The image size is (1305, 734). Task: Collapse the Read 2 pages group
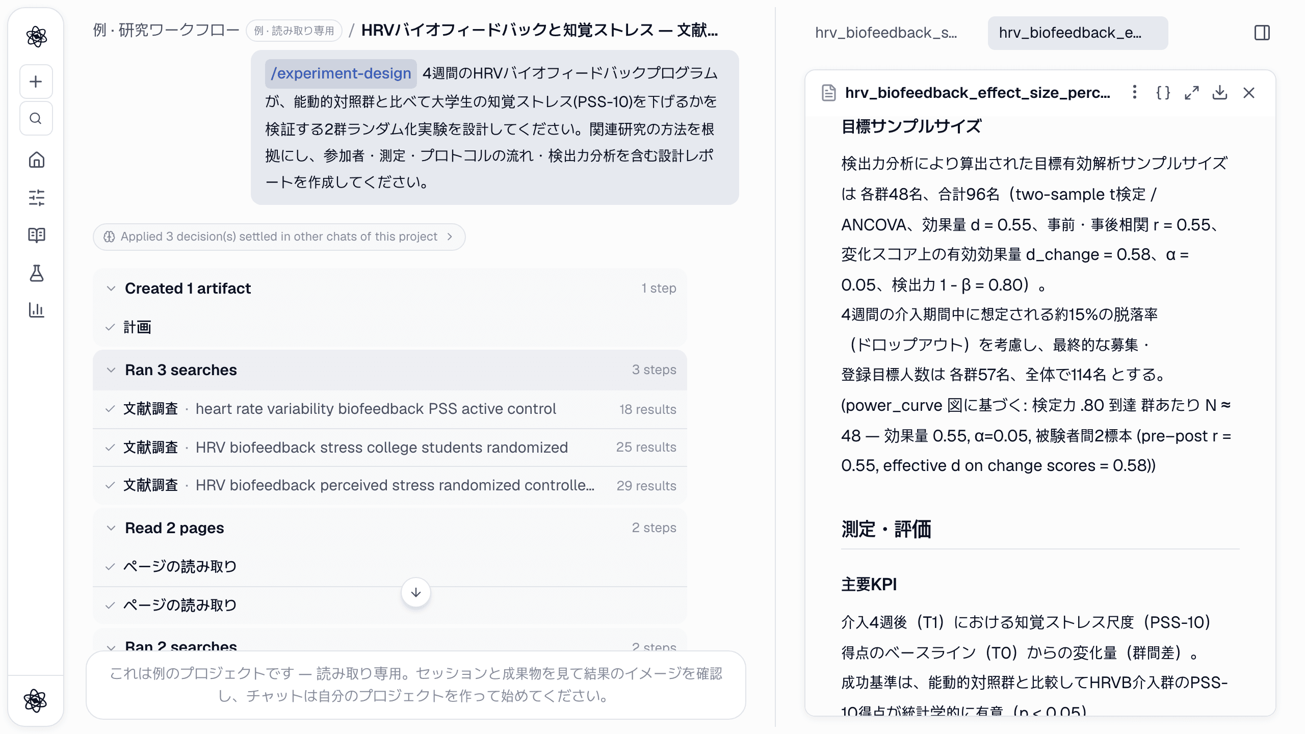point(390,528)
